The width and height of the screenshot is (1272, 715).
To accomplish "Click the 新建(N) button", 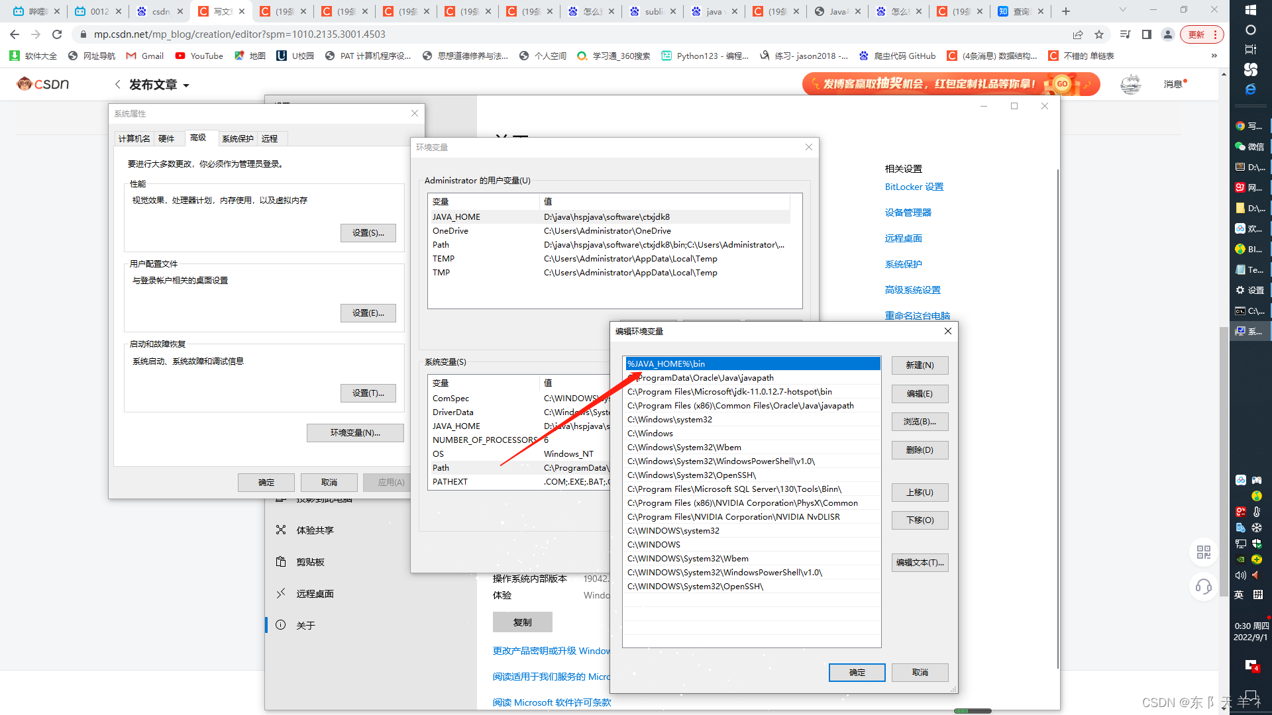I will pos(920,365).
